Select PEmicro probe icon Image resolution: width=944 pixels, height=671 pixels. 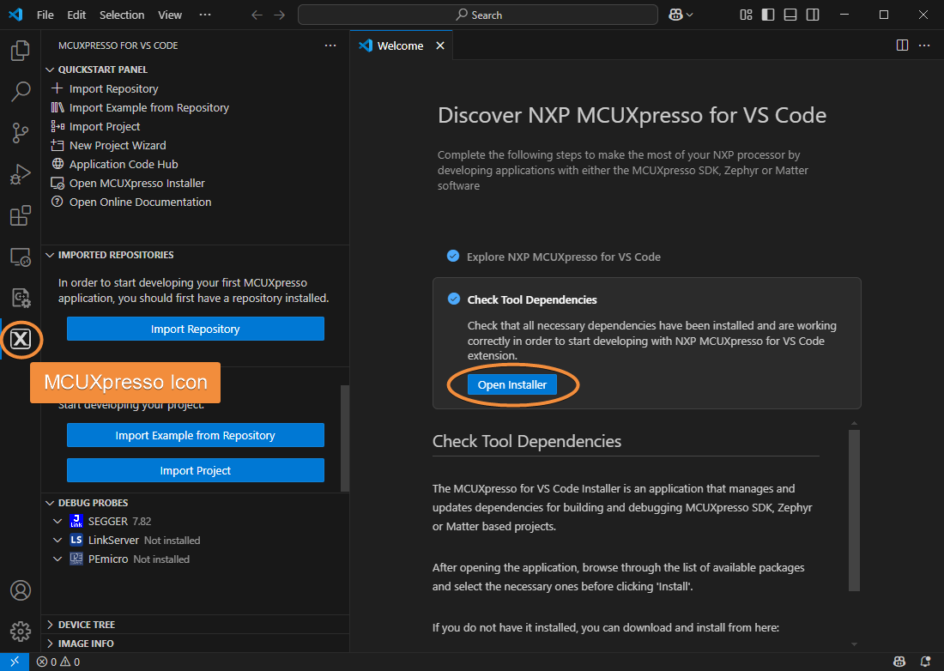click(x=76, y=559)
